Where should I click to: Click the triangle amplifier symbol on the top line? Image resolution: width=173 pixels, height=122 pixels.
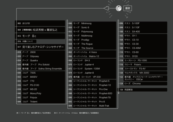(x=106, y=8)
